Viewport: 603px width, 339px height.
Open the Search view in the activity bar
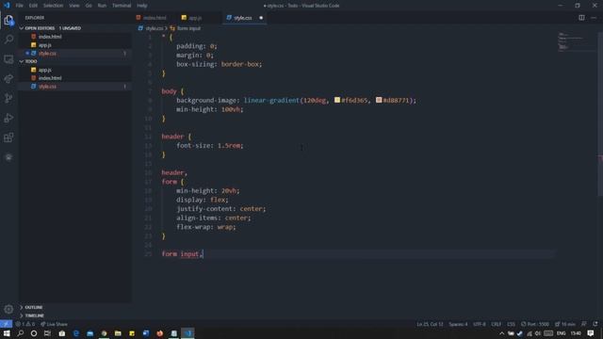tap(8, 40)
